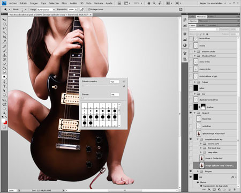Select the duplicate tecnical lines layer
Screen dimensions: 241x193
tap(215, 100)
